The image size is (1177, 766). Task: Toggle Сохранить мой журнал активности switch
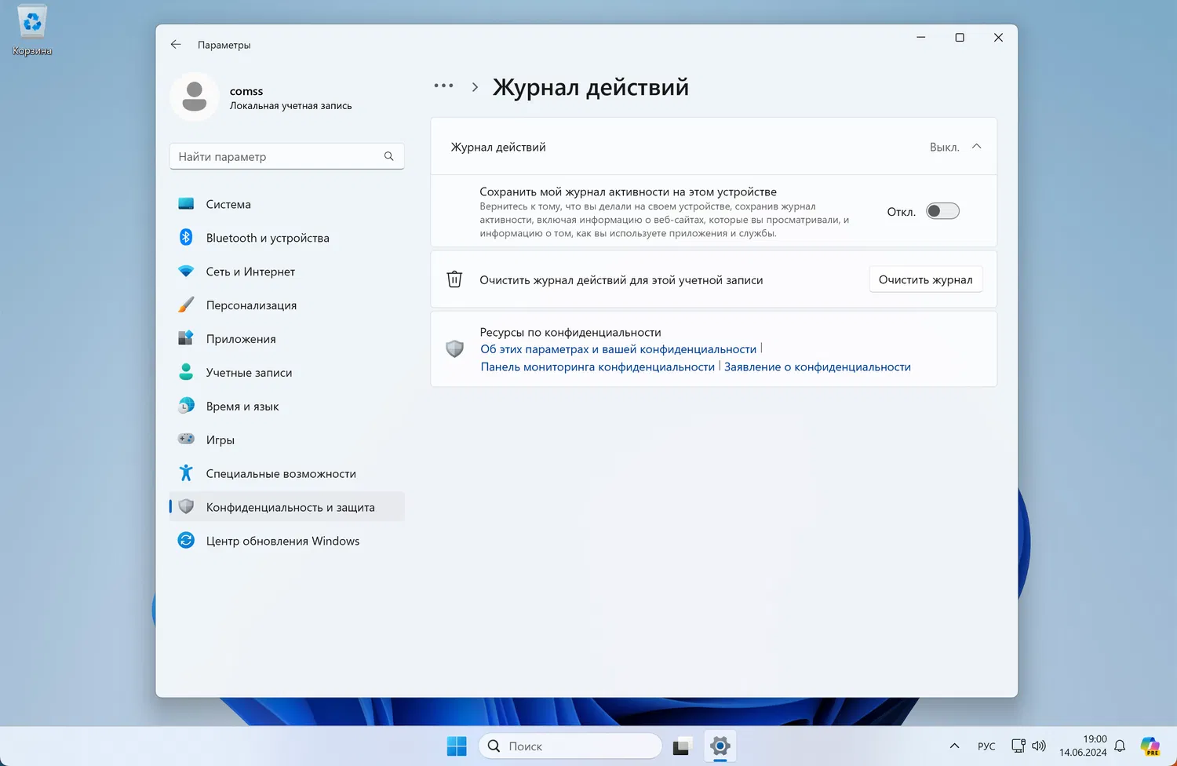[942, 211]
